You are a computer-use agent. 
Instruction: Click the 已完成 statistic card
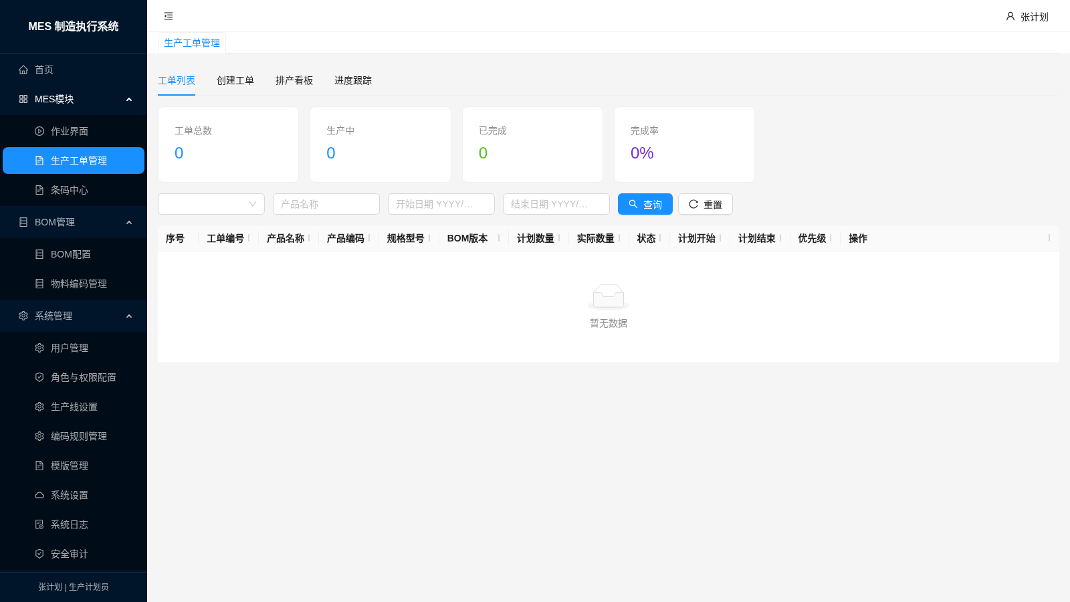click(x=532, y=144)
